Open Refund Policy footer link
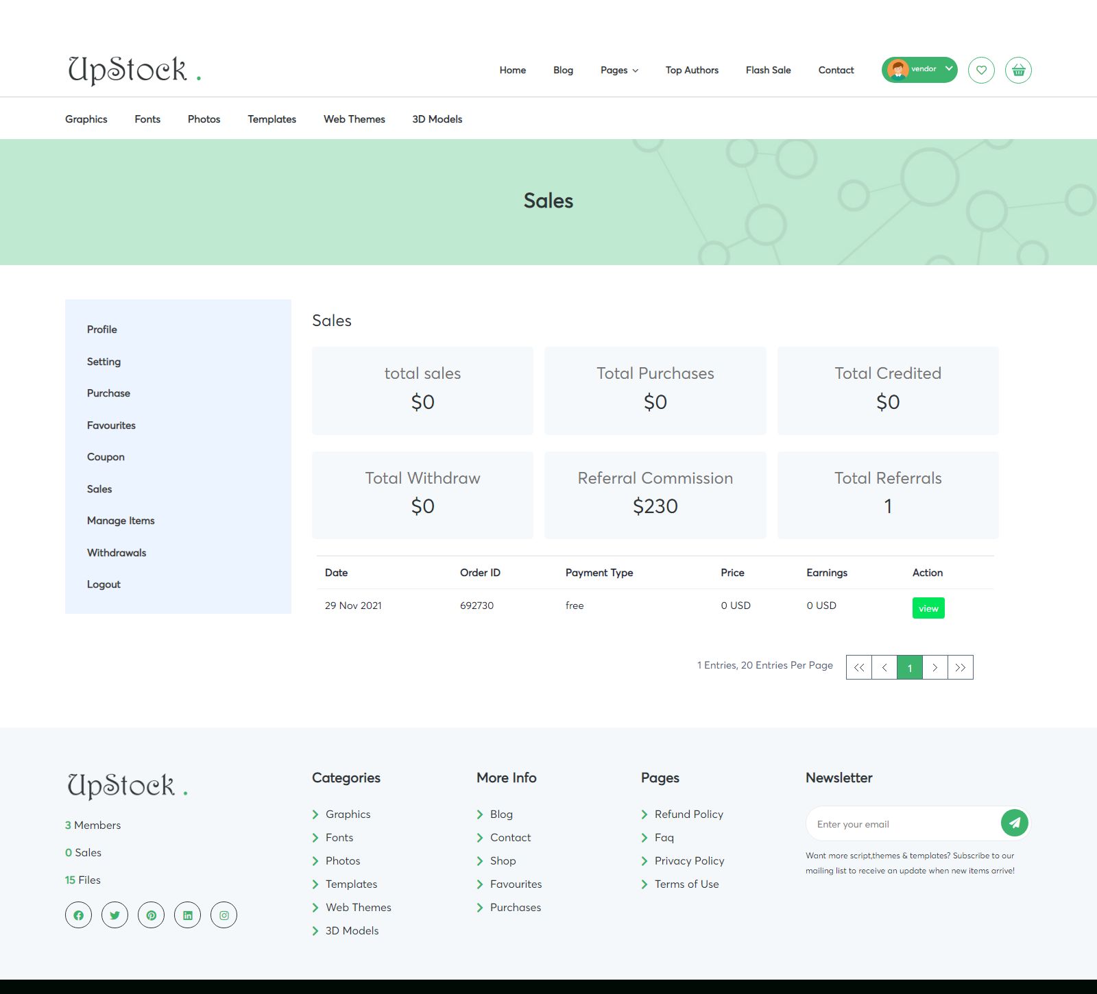Viewport: 1097px width, 994px height. [689, 814]
